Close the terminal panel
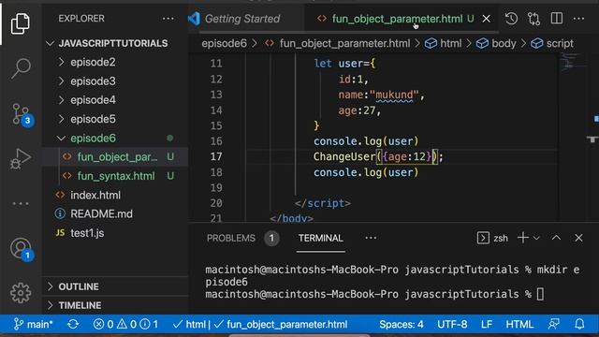Screen dimensions: 599x337 (x=578, y=238)
